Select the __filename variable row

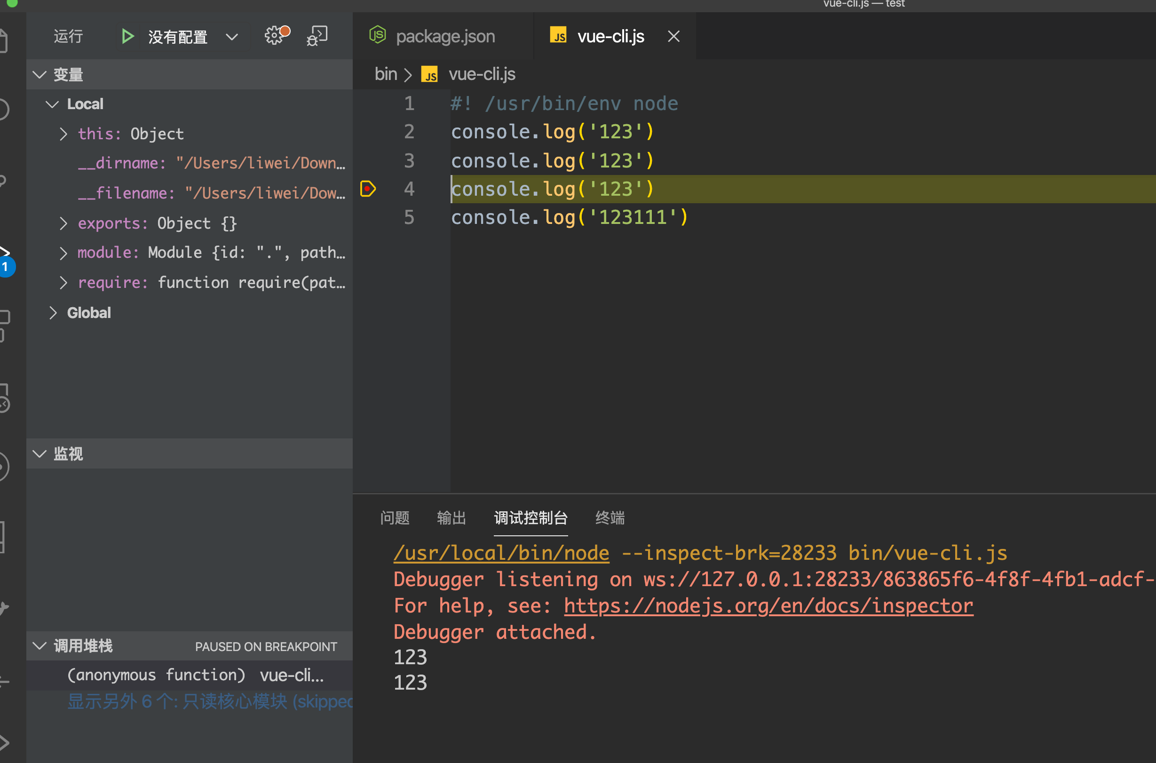click(190, 193)
